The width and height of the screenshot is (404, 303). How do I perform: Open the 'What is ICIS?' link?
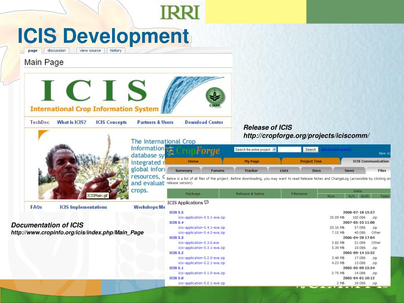pyautogui.click(x=72, y=122)
